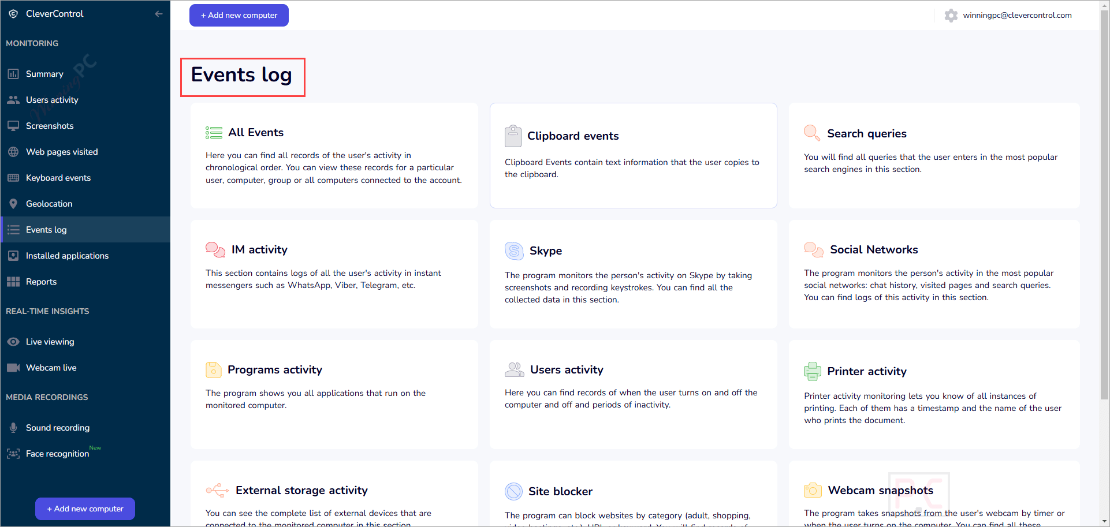Click the Keyboard events keyboard icon
1110x527 pixels.
pyautogui.click(x=13, y=178)
